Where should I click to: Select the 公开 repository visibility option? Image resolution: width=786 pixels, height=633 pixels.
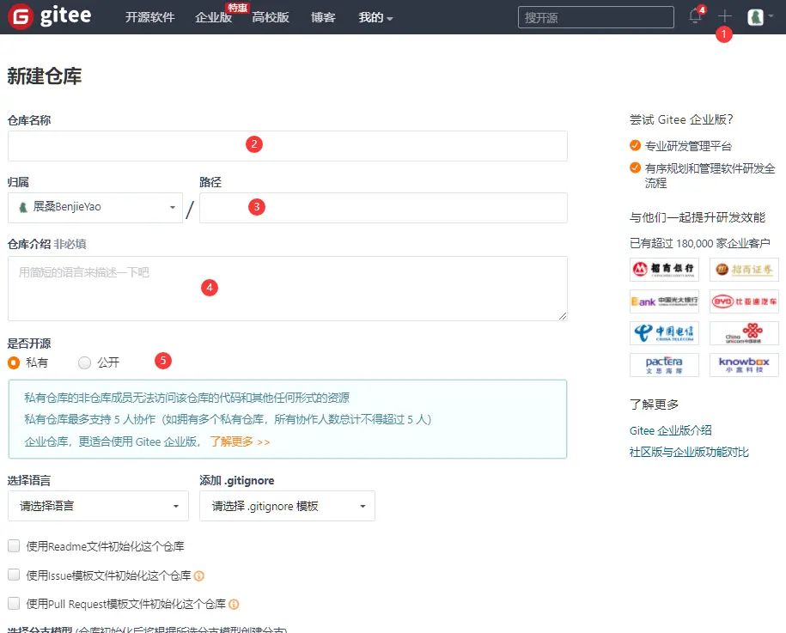tap(83, 362)
